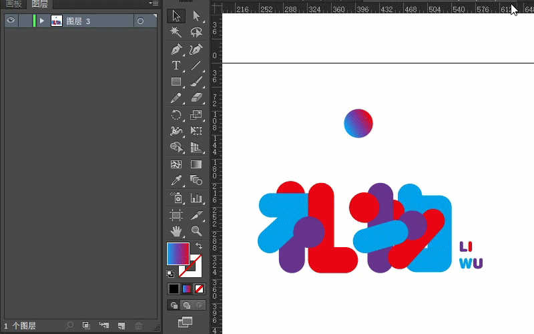Select the Hand tool
Image resolution: width=534 pixels, height=334 pixels.
tap(176, 231)
